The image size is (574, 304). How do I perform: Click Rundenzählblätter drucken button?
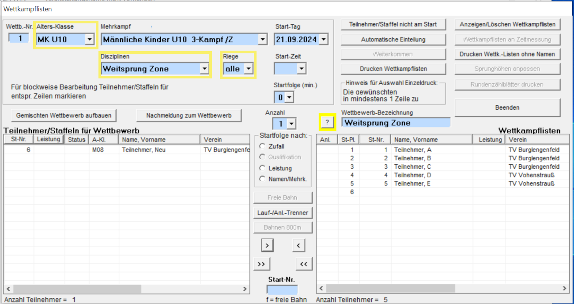tap(507, 84)
